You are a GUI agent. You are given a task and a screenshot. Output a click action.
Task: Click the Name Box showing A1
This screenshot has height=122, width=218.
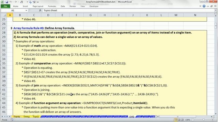[x=13, y=11]
